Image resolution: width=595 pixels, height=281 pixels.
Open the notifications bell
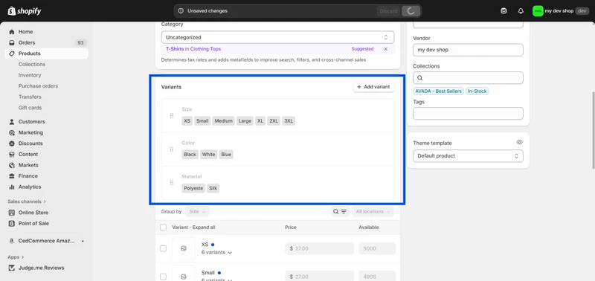coord(521,11)
